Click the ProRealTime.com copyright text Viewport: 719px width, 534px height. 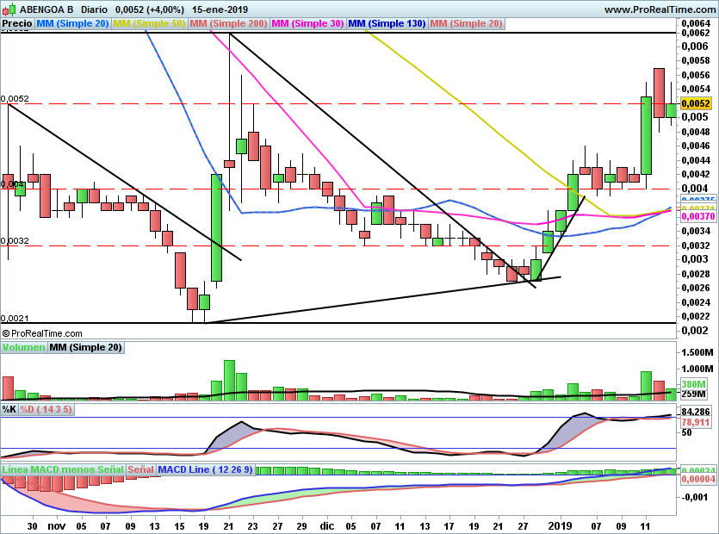(42, 333)
